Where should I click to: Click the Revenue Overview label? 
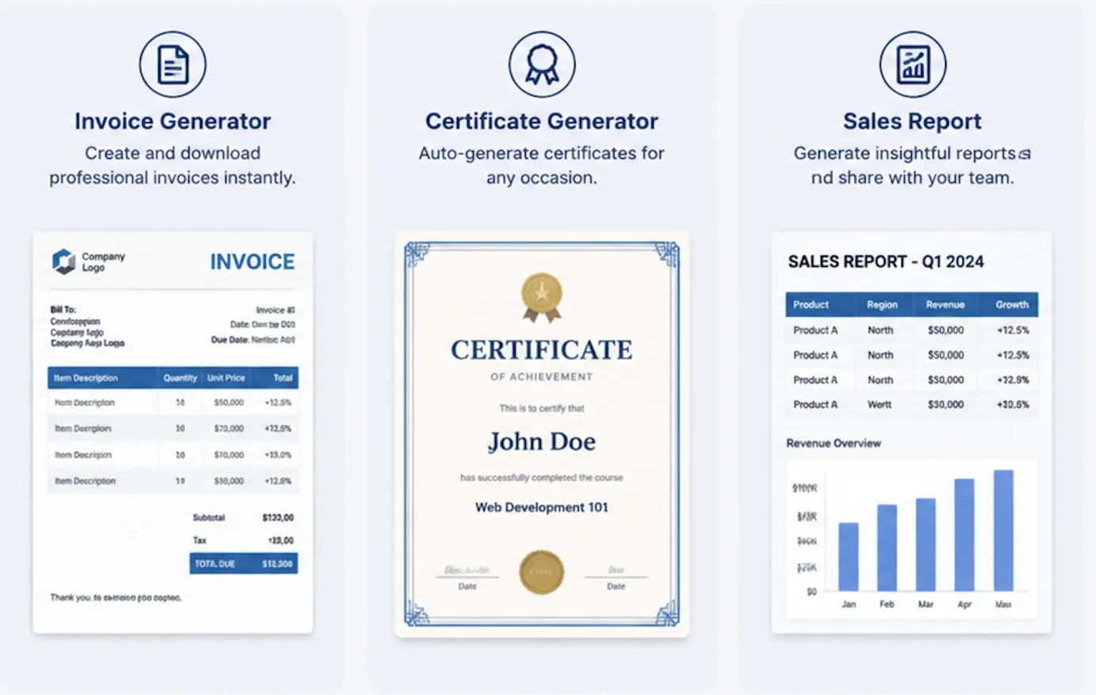point(833,443)
